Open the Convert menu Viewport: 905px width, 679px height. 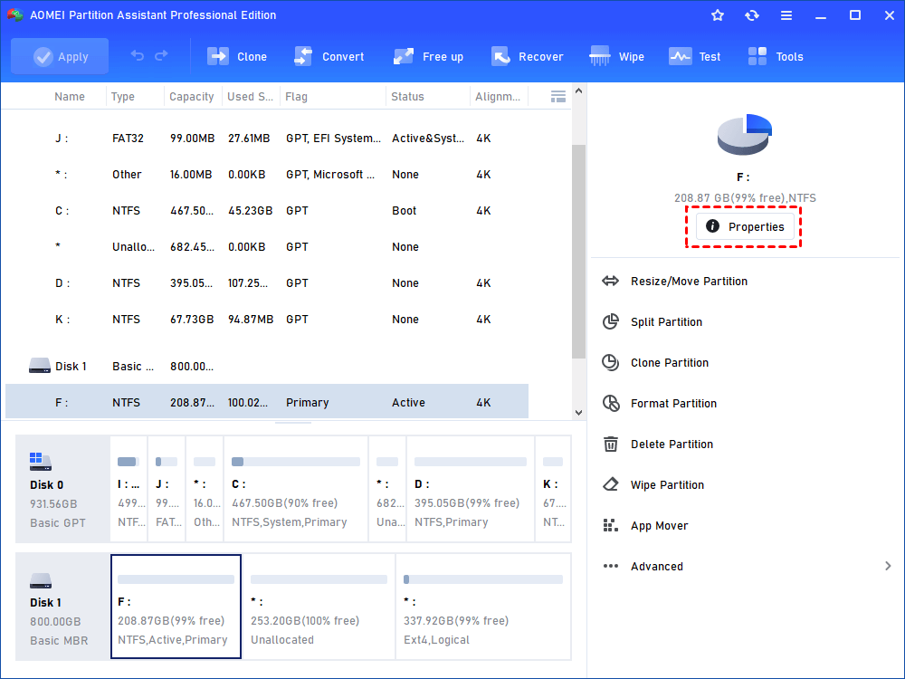click(329, 56)
